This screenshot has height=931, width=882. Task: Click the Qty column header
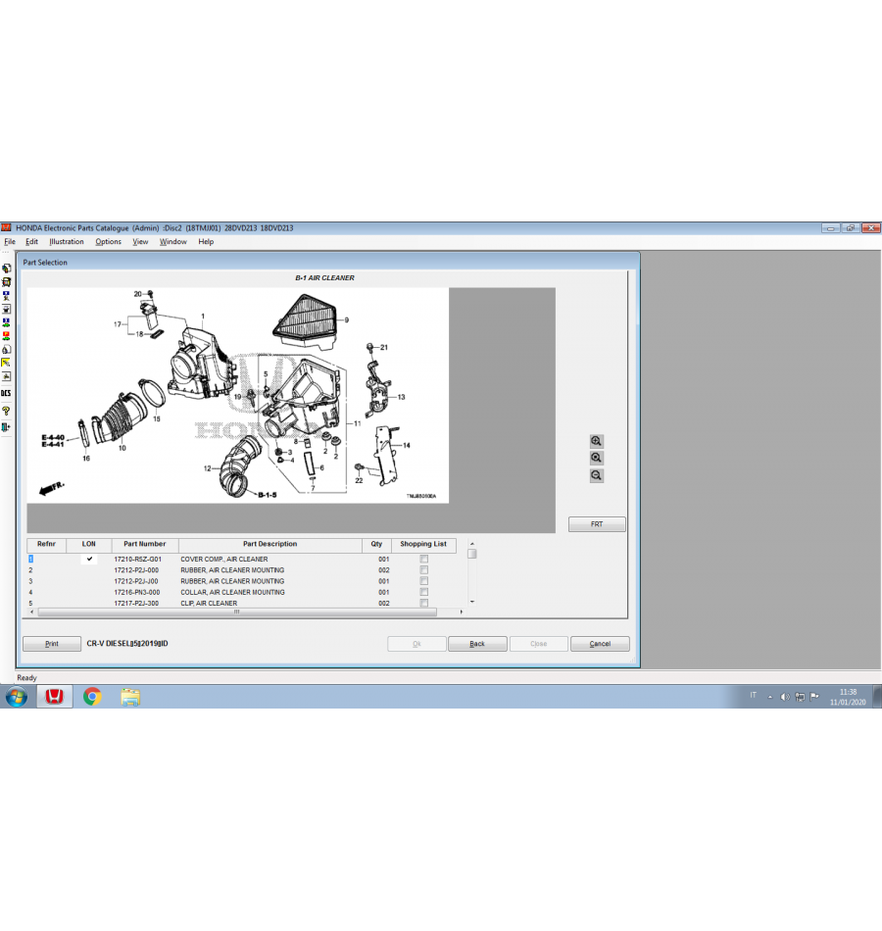(376, 544)
